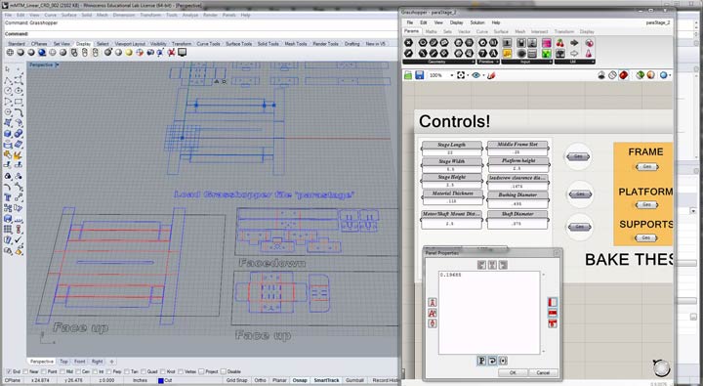Viewport: 703px width, 386px height.
Task: Enable the Quad osnap checkbox
Action: (144, 371)
